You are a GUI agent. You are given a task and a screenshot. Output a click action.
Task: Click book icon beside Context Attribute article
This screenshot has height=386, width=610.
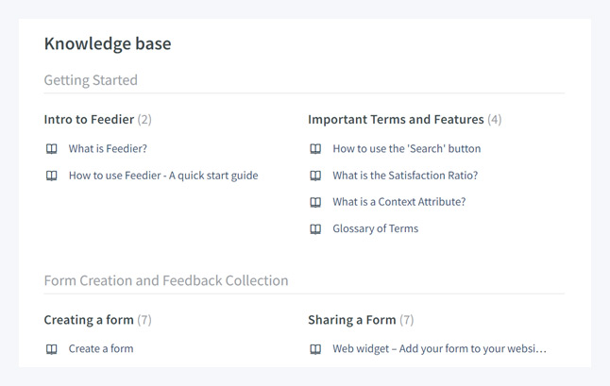(315, 202)
